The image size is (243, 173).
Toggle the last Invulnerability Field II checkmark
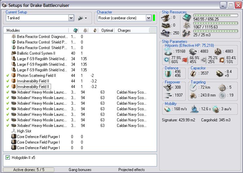point(8,87)
